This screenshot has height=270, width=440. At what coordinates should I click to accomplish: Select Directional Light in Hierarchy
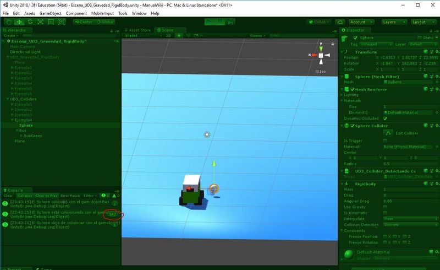(x=25, y=52)
